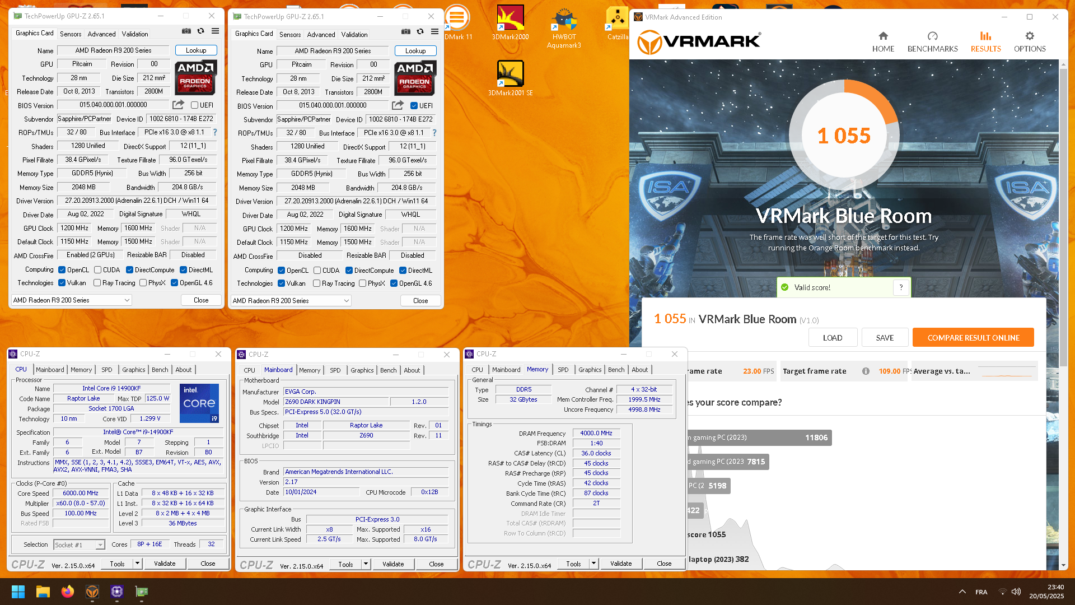This screenshot has height=605, width=1075.
Task: Open Bench tab in CPU-Z Mainboard window
Action: [x=388, y=370]
